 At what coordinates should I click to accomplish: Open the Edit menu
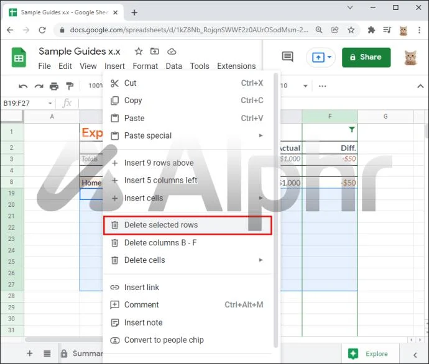(65, 66)
